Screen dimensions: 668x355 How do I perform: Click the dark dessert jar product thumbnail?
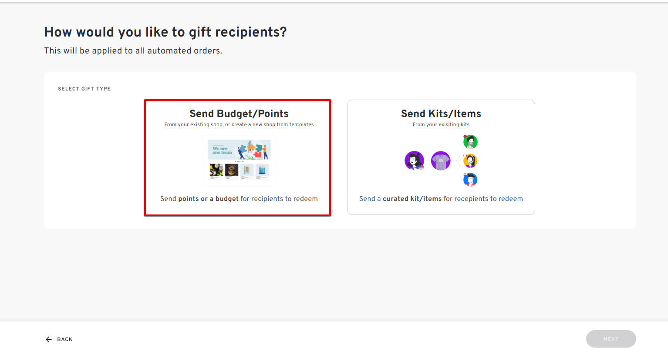232,170
